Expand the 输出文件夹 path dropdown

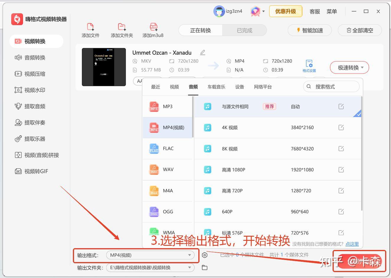150,268
